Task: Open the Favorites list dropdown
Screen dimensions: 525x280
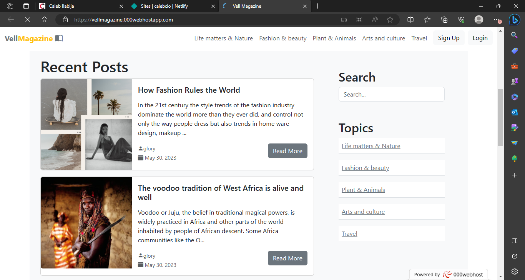Action: [427, 20]
